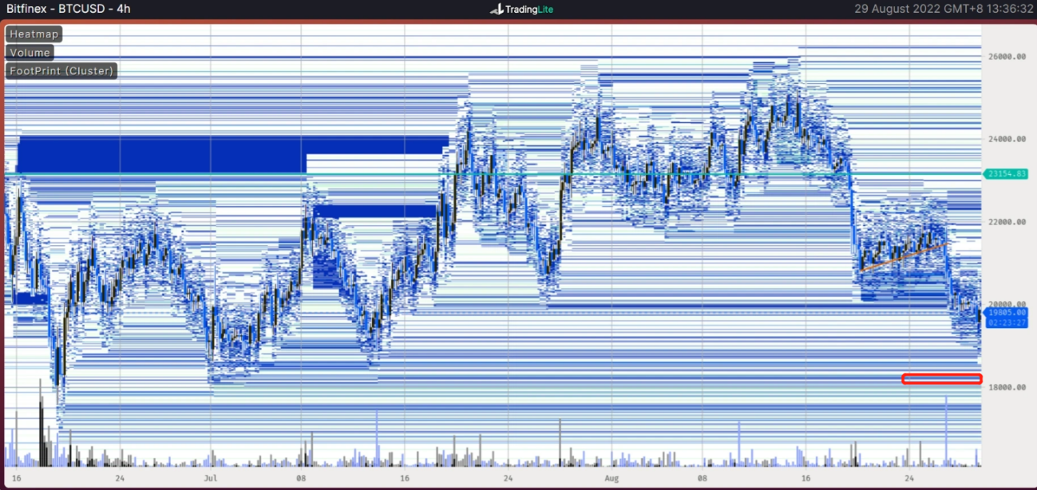Click the TradingLite logo icon
The height and width of the screenshot is (490, 1037).
pos(496,10)
